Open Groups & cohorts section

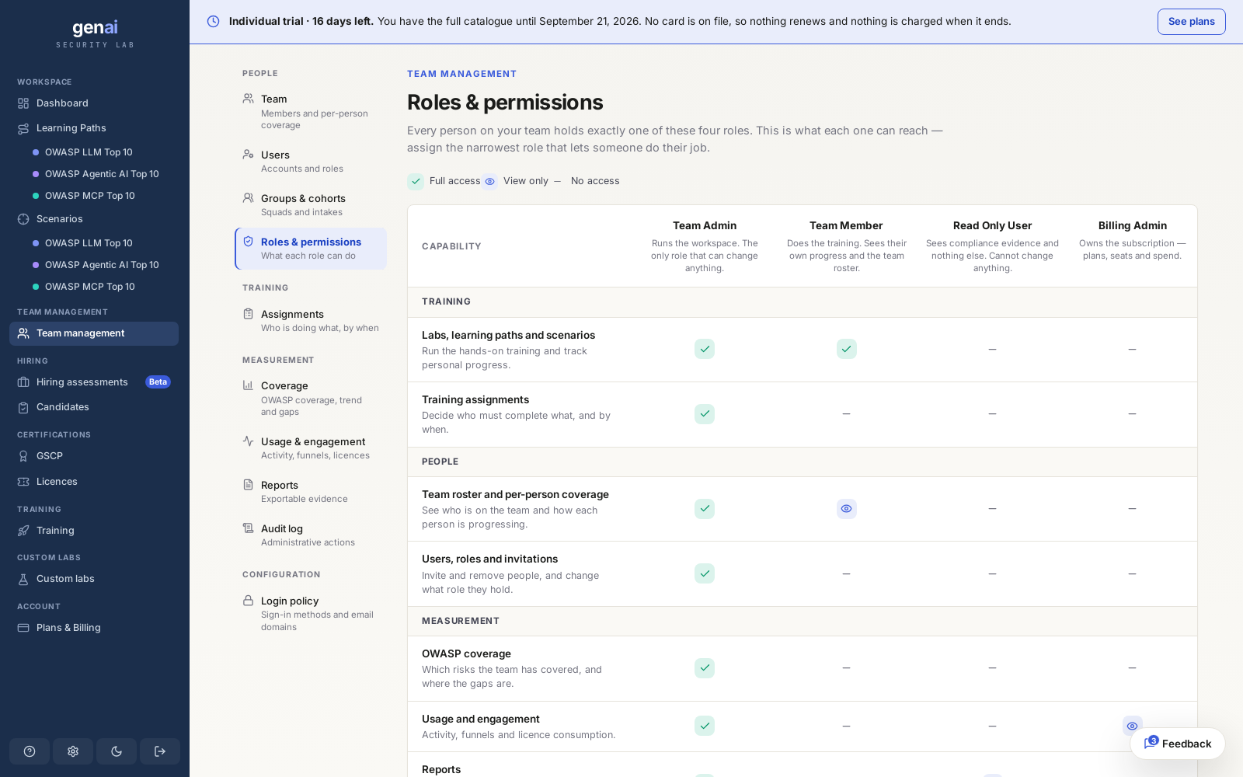point(311,204)
